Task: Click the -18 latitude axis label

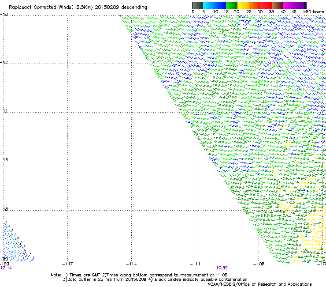Action: point(4,209)
